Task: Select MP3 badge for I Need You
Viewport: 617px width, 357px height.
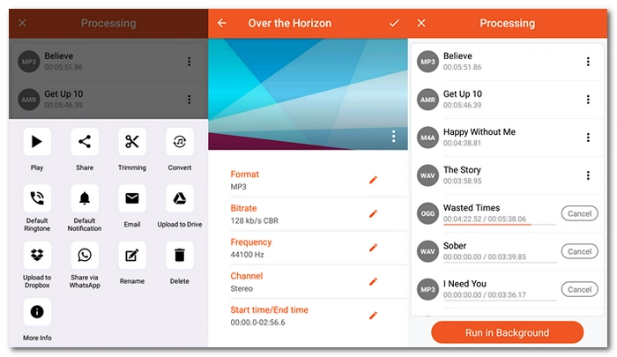Action: pyautogui.click(x=427, y=289)
